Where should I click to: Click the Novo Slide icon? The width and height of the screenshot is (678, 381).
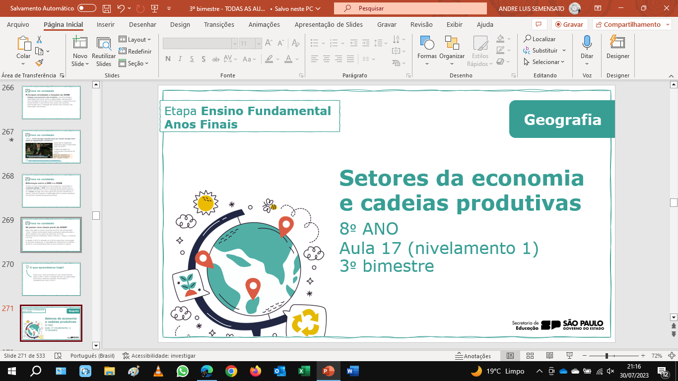click(80, 44)
